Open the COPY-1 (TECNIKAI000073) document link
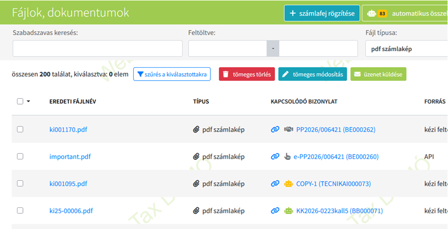 [x=334, y=183]
